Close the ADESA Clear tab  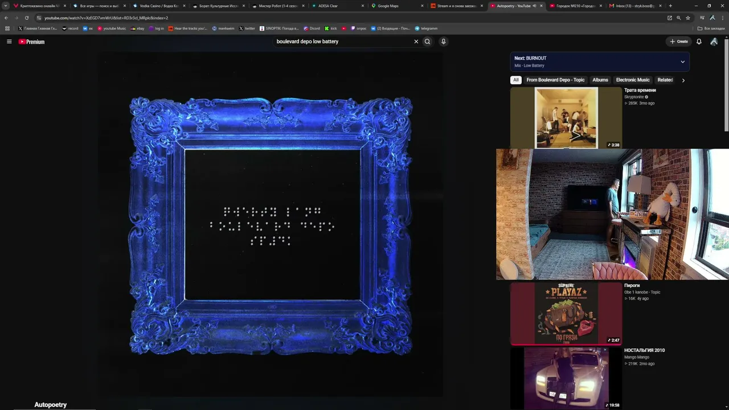tap(363, 6)
